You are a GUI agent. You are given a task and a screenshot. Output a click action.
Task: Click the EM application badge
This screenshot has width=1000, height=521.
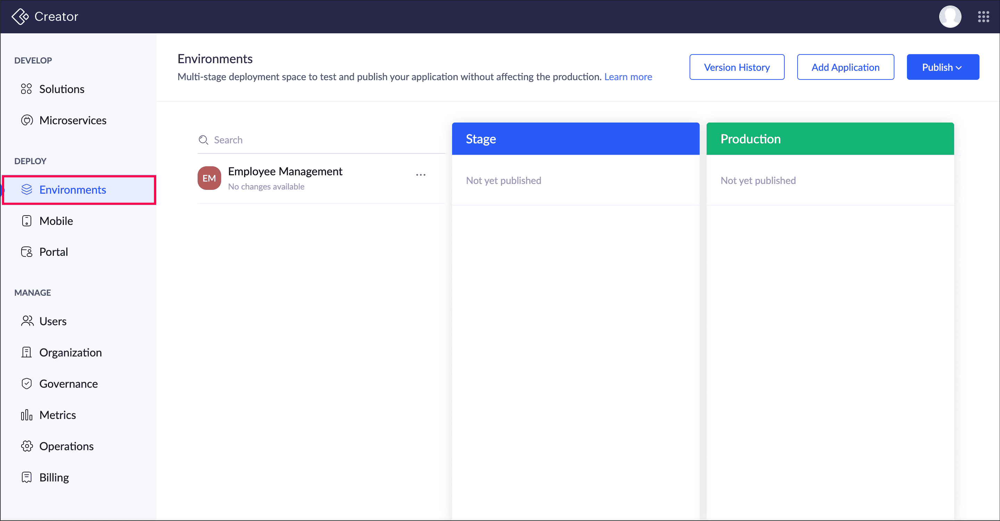coord(209,178)
